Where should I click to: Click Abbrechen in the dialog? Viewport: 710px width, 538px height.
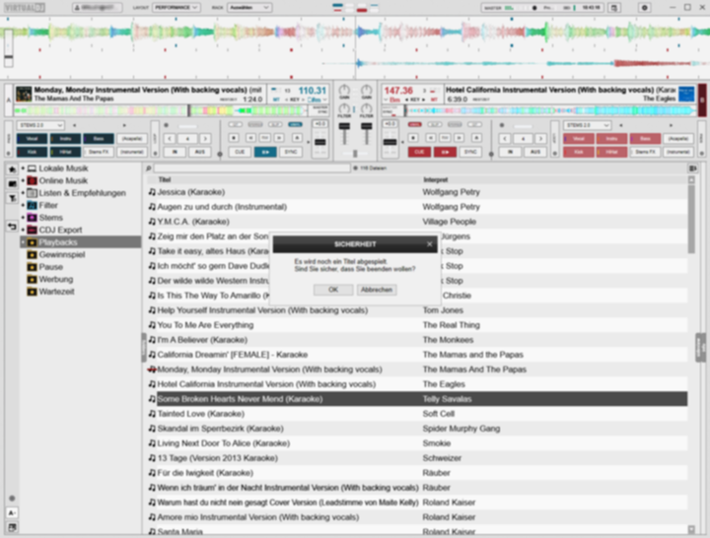click(x=377, y=290)
